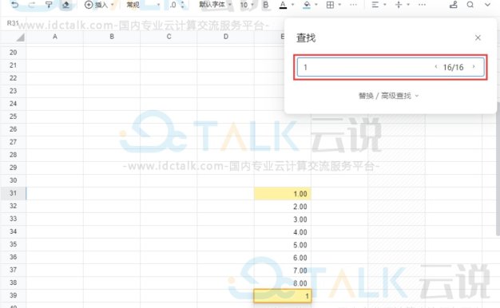Apply the font color A

(283, 5)
